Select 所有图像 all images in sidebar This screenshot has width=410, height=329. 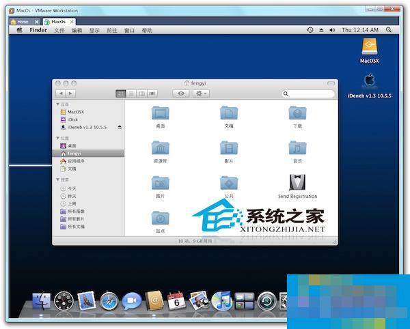(88, 211)
